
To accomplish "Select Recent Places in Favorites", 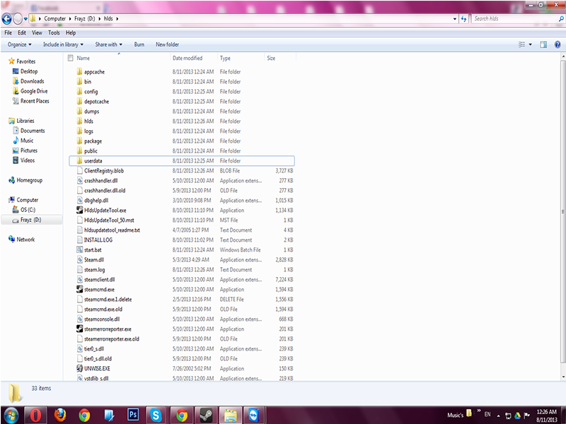I will 35,101.
